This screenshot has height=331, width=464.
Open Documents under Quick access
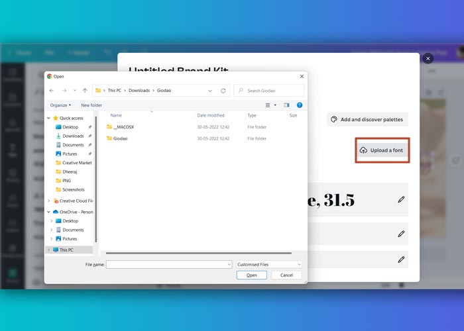pyautogui.click(x=70, y=145)
